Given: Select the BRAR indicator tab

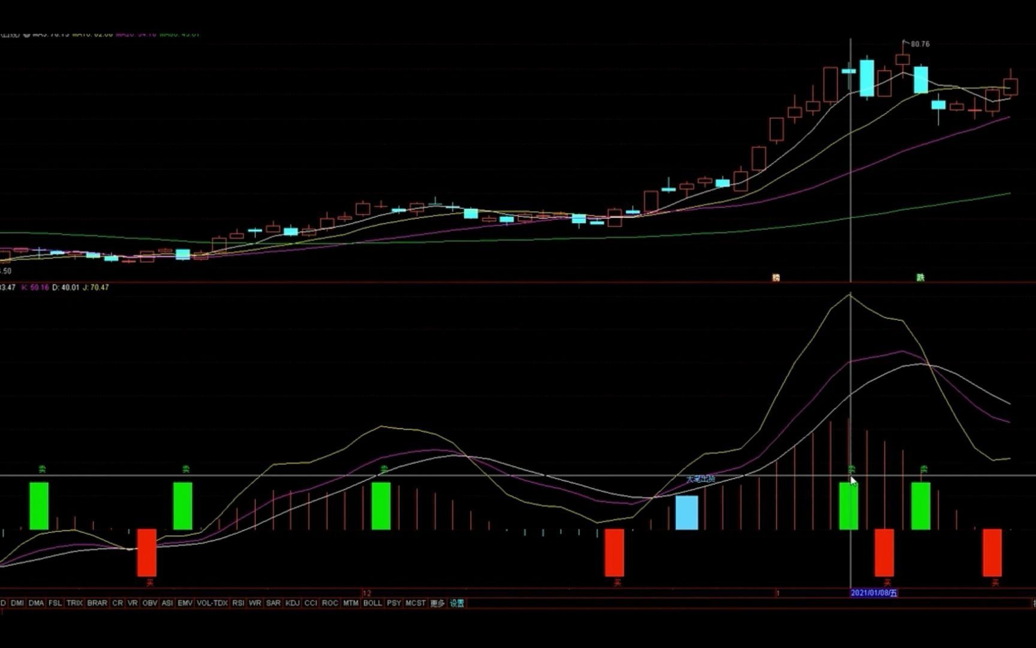Looking at the screenshot, I should [97, 603].
